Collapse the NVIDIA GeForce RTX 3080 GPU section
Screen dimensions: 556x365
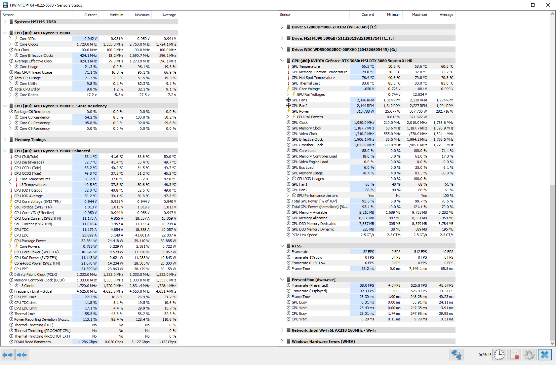pos(282,61)
